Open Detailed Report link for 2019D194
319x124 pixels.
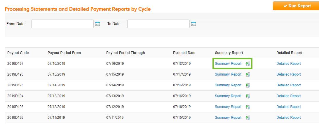(288, 96)
